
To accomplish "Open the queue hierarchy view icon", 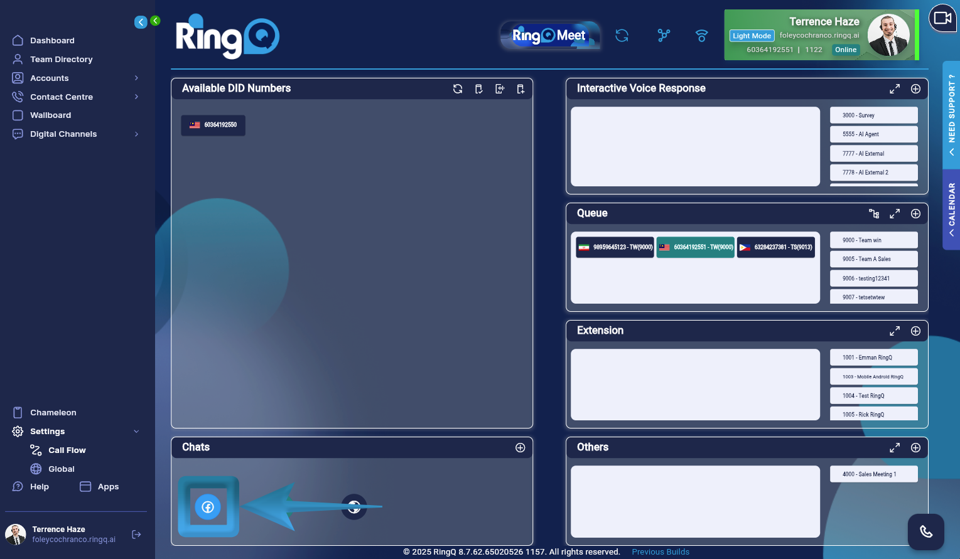I will click(x=874, y=213).
